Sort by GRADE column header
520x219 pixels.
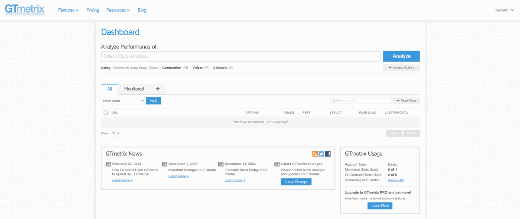pos(289,113)
